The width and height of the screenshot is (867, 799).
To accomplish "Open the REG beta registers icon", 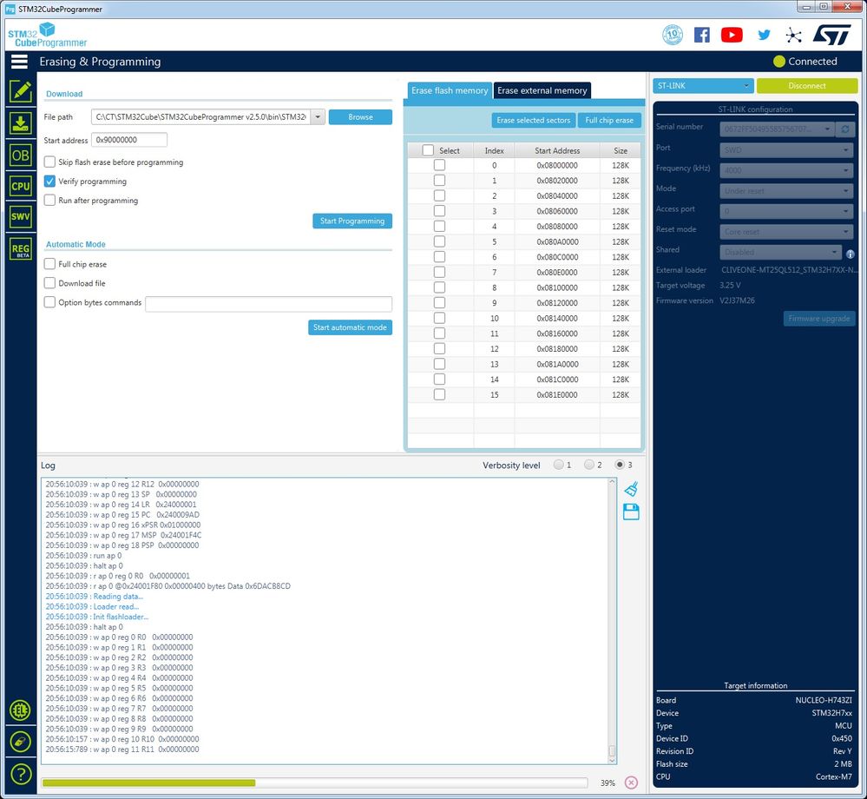I will click(x=21, y=248).
